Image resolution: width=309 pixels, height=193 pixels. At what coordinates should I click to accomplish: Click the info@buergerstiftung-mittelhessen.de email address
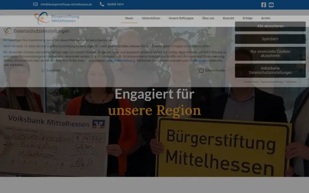point(66,4)
